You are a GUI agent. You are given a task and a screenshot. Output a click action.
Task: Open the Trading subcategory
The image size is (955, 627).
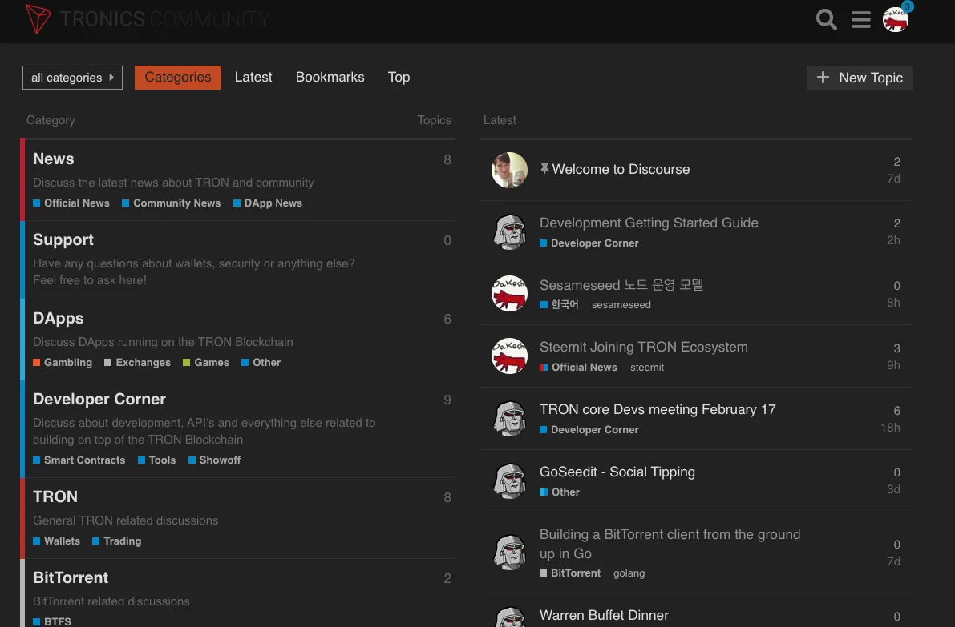(117, 541)
